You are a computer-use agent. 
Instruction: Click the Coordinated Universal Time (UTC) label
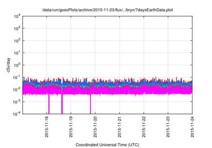(107, 145)
